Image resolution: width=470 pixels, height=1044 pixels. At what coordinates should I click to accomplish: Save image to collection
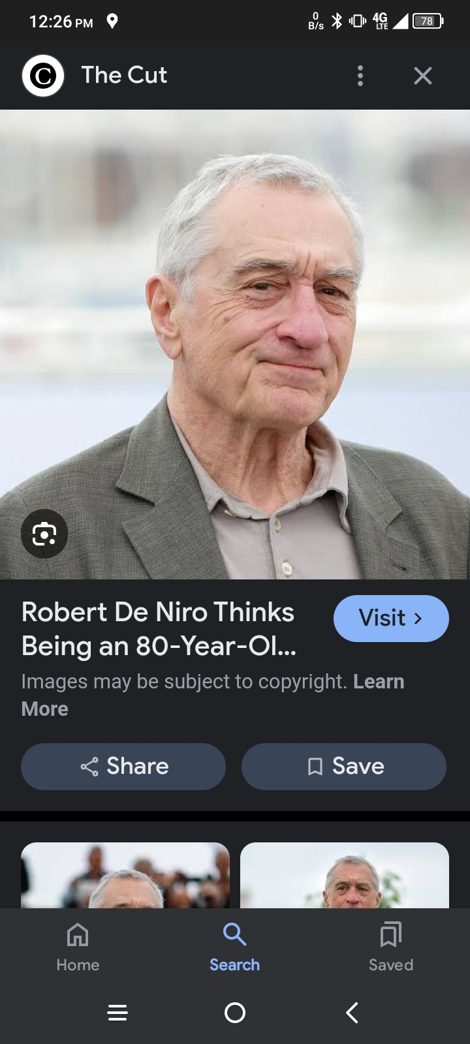344,767
